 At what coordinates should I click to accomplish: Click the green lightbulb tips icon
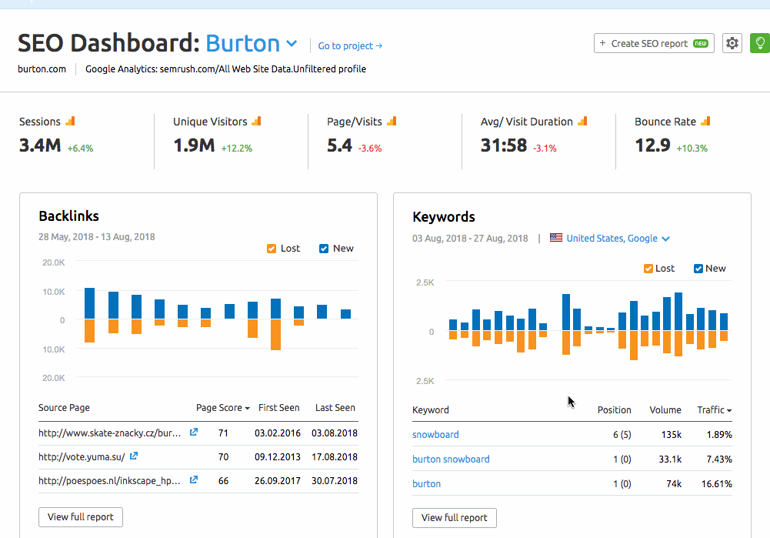[x=759, y=43]
